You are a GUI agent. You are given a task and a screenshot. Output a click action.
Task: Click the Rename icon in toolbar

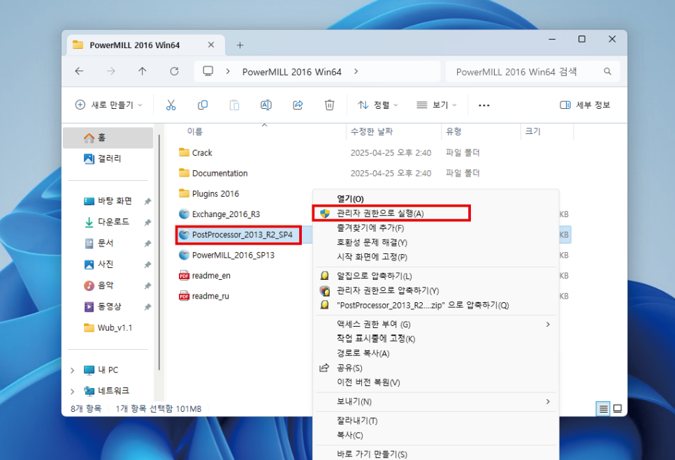pos(266,105)
